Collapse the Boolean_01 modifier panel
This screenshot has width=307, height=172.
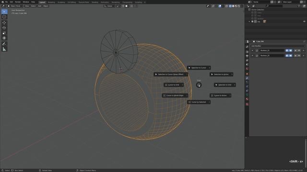(252, 51)
